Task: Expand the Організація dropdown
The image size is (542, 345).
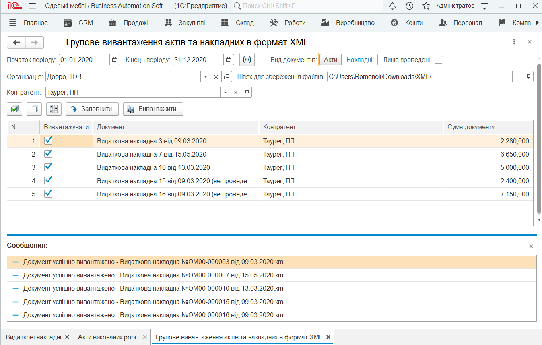Action: click(x=206, y=76)
